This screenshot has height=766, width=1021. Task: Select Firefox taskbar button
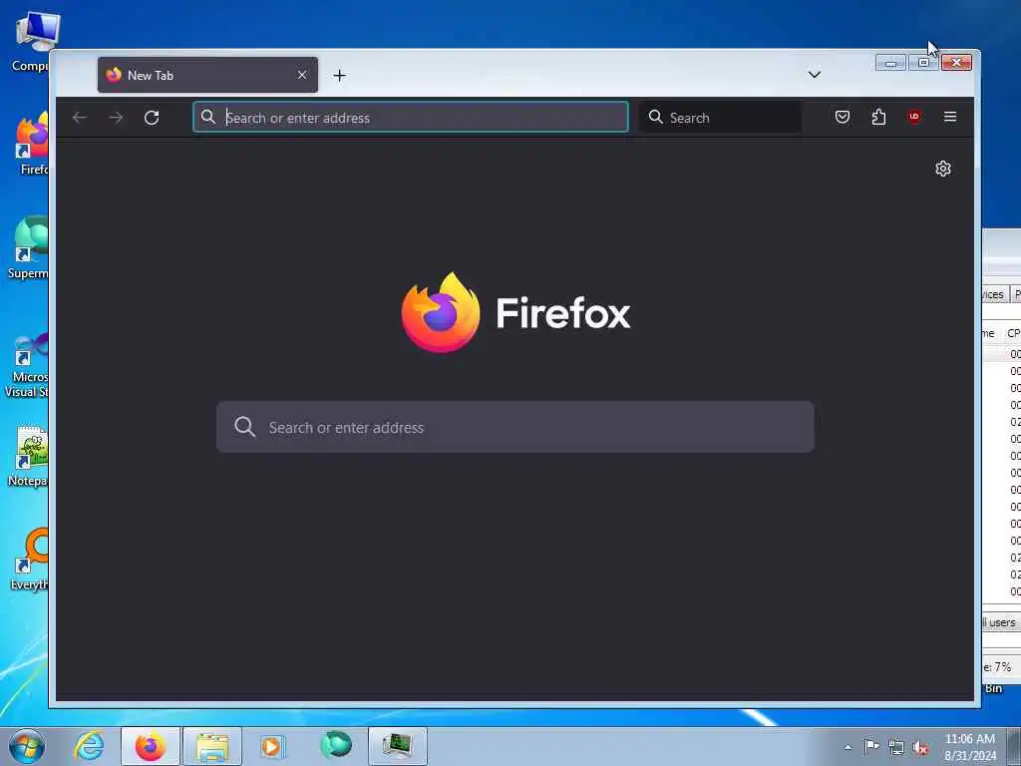click(151, 746)
